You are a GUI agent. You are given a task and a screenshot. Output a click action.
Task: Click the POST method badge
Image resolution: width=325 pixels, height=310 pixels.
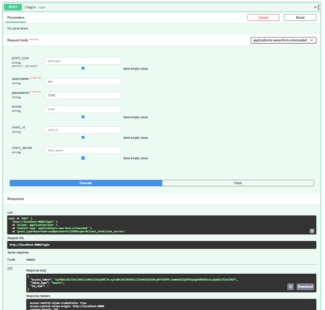[13, 7]
